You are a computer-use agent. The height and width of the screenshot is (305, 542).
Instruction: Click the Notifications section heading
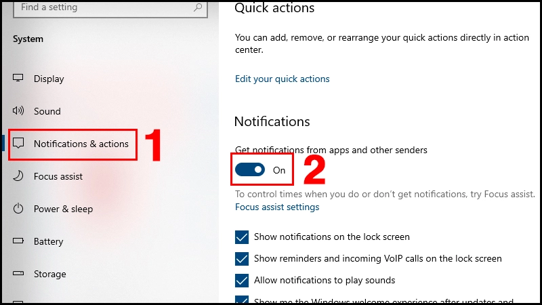(272, 121)
